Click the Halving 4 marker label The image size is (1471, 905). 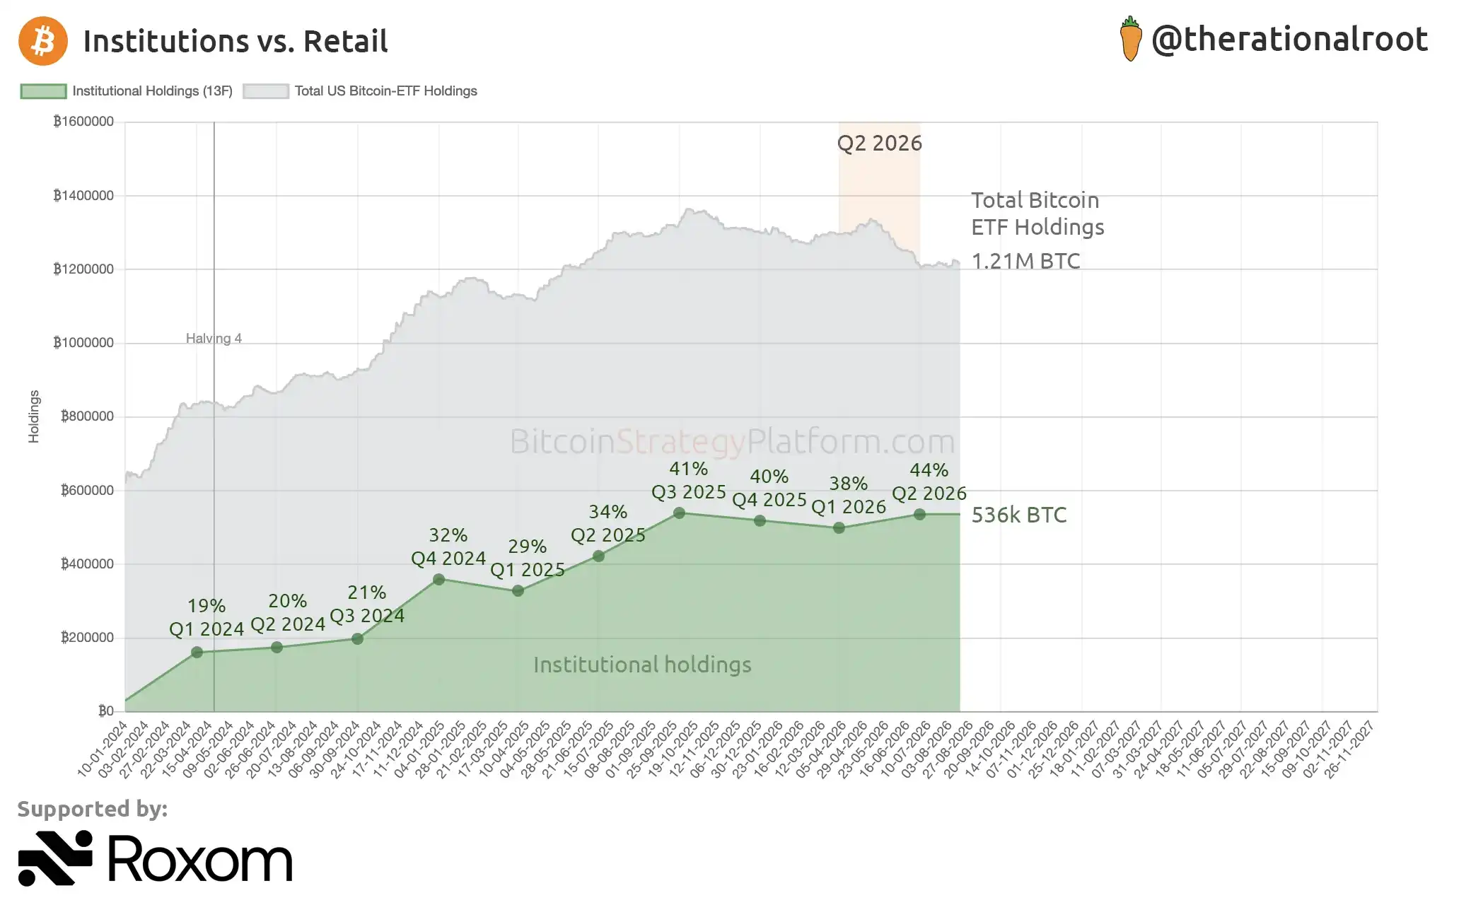pyautogui.click(x=214, y=339)
